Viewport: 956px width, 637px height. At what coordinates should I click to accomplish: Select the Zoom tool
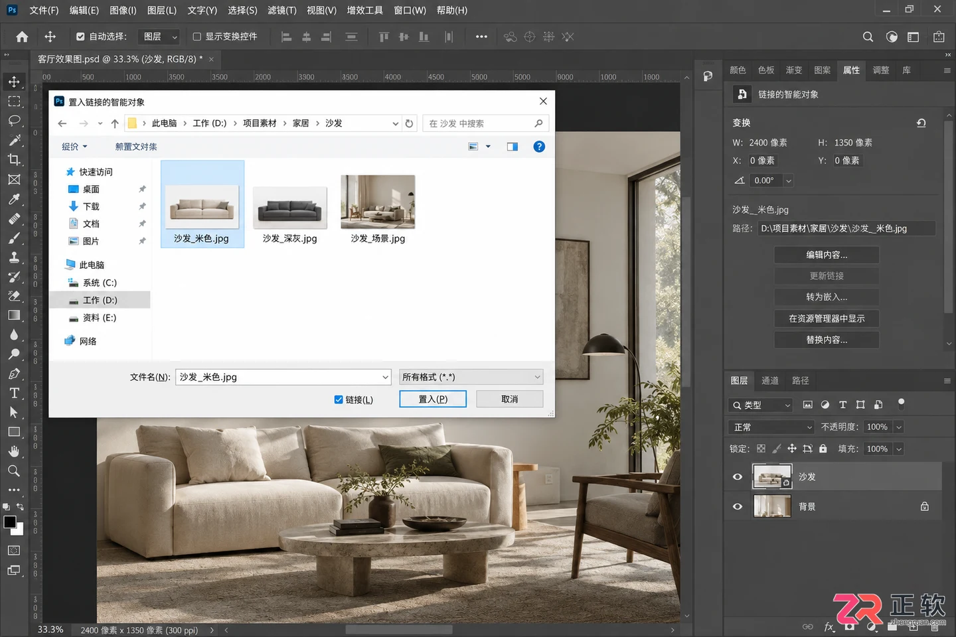click(14, 470)
